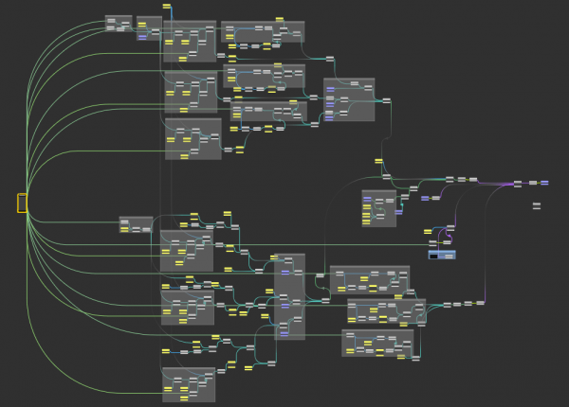
Task: Select the isolated gray node at far right
Action: click(537, 204)
